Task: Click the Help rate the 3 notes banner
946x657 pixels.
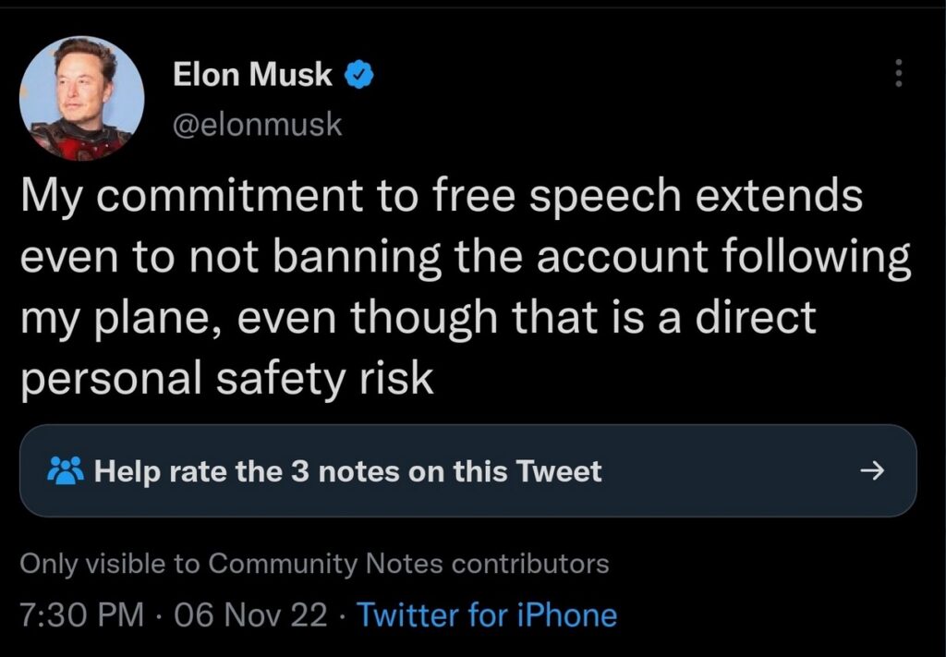Action: [x=347, y=471]
